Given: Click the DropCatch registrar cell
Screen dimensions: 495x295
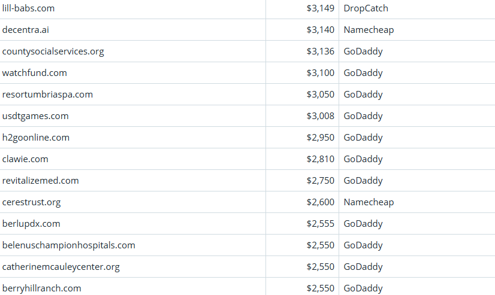Looking at the screenshot, I should [x=366, y=8].
